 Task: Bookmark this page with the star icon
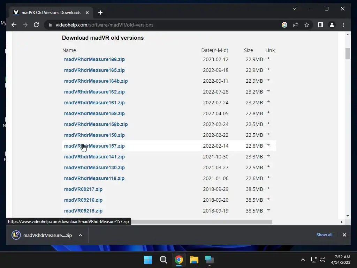pyautogui.click(x=307, y=25)
